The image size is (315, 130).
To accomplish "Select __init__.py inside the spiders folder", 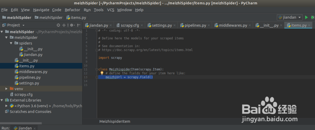I will pos(31,49).
